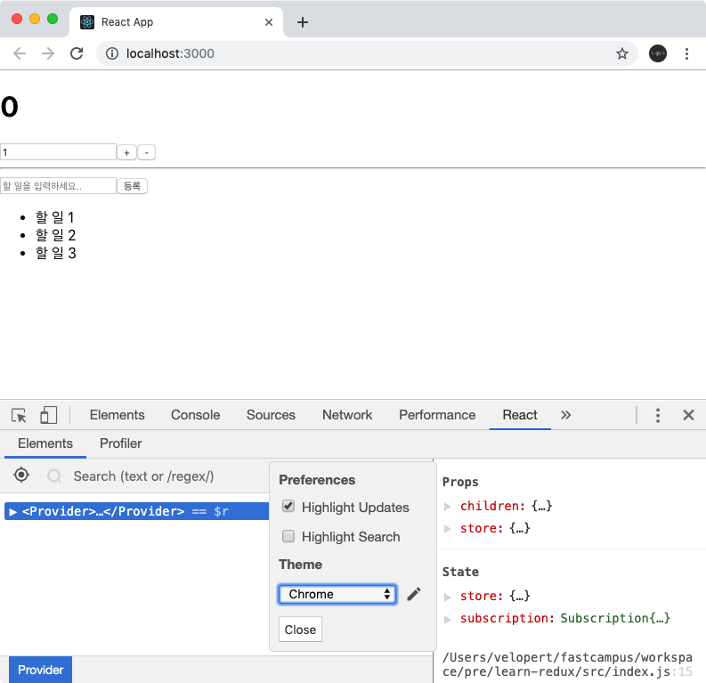Click the Provider breadcrumb button

click(x=41, y=670)
